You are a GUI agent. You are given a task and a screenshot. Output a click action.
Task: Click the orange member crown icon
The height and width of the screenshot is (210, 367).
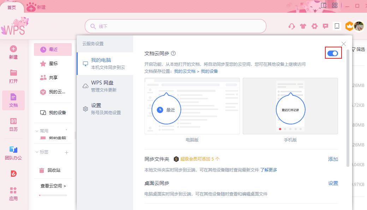[x=349, y=26]
